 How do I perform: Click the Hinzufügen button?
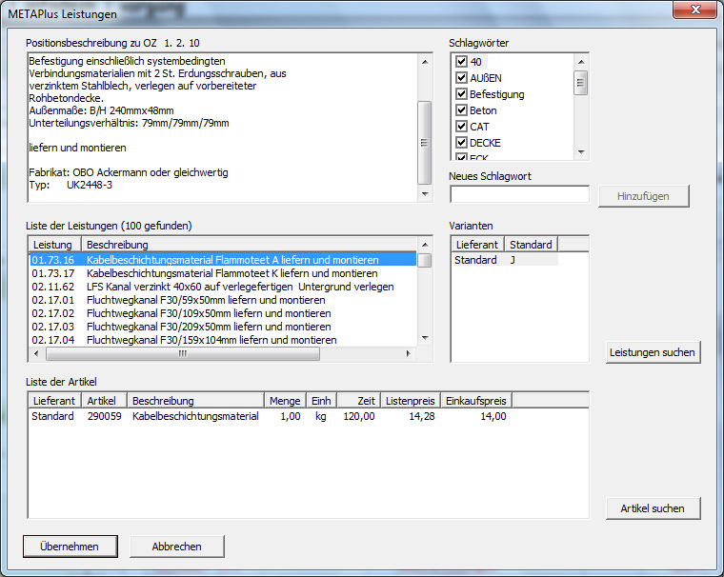coord(643,196)
